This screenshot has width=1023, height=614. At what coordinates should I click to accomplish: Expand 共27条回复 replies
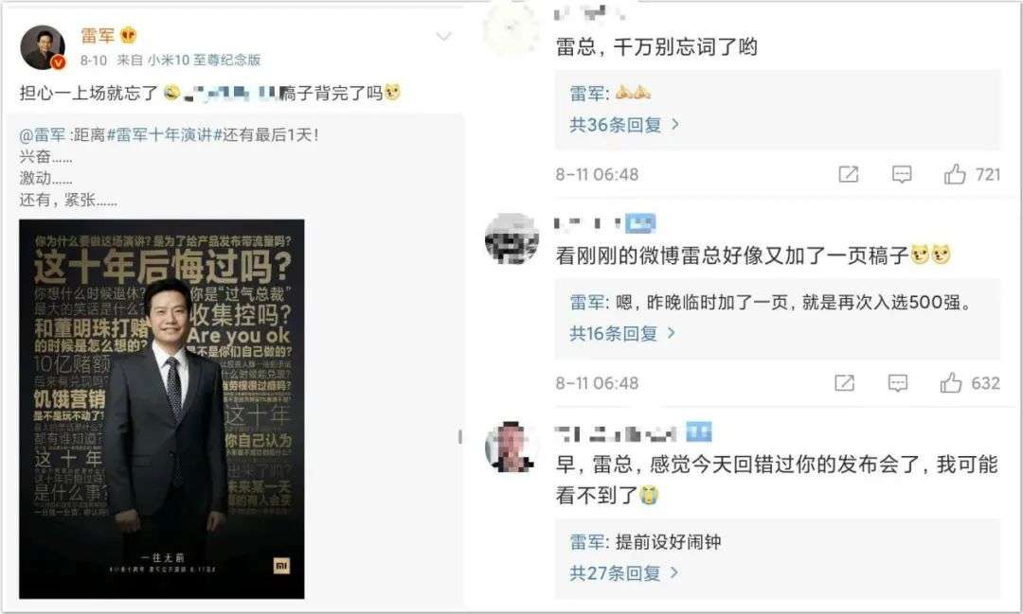click(623, 573)
